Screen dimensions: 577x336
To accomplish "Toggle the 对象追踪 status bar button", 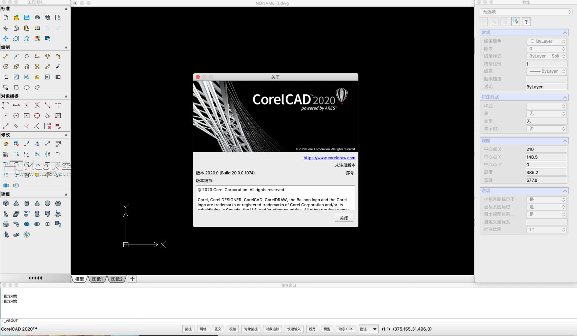I will coord(273,329).
